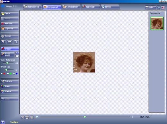This screenshot has height=124, width=167.
Task: Click the Undo button
Action: click(10, 99)
